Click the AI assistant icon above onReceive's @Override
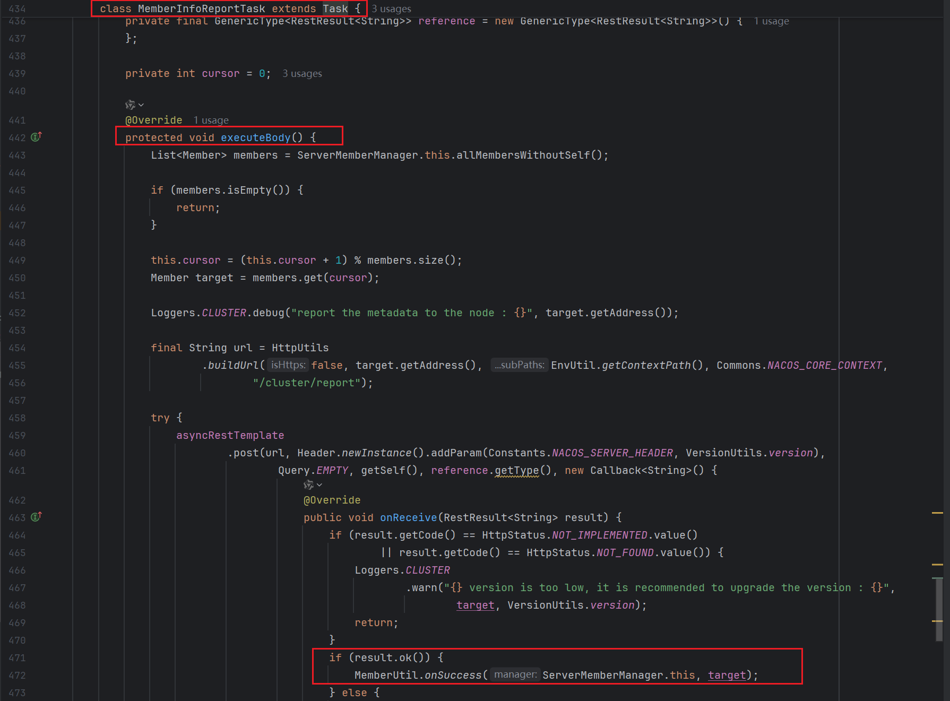The image size is (950, 701). 308,485
